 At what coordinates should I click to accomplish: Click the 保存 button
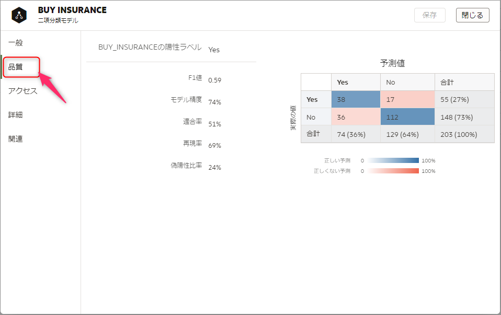coord(430,15)
